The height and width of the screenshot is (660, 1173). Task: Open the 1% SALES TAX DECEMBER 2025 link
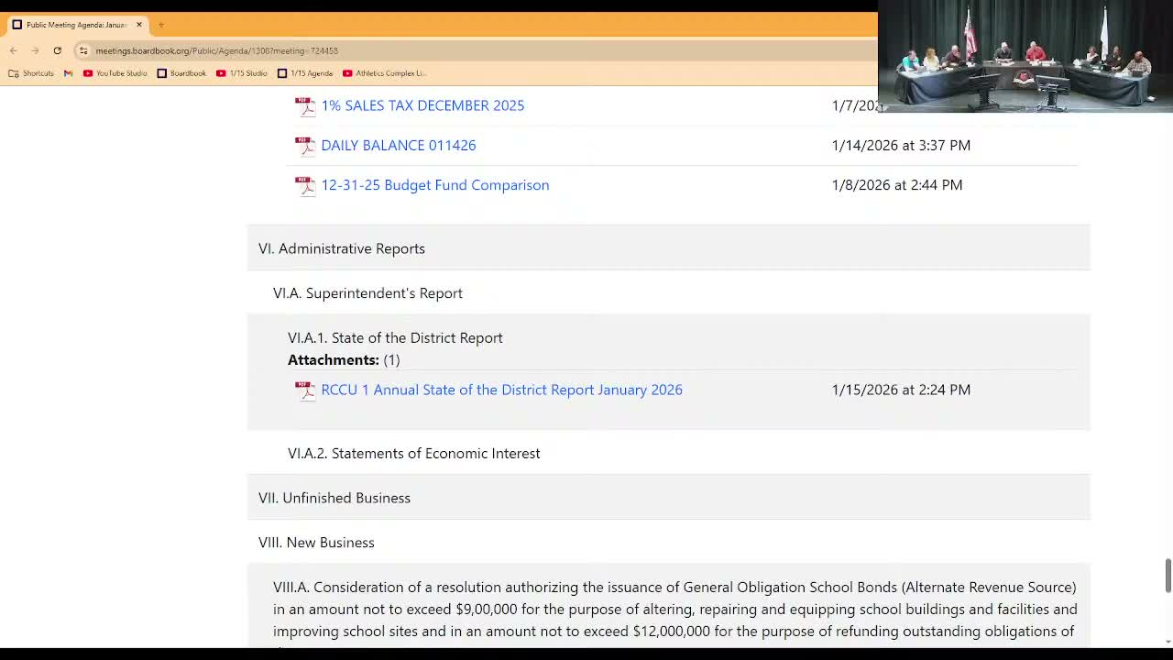422,105
